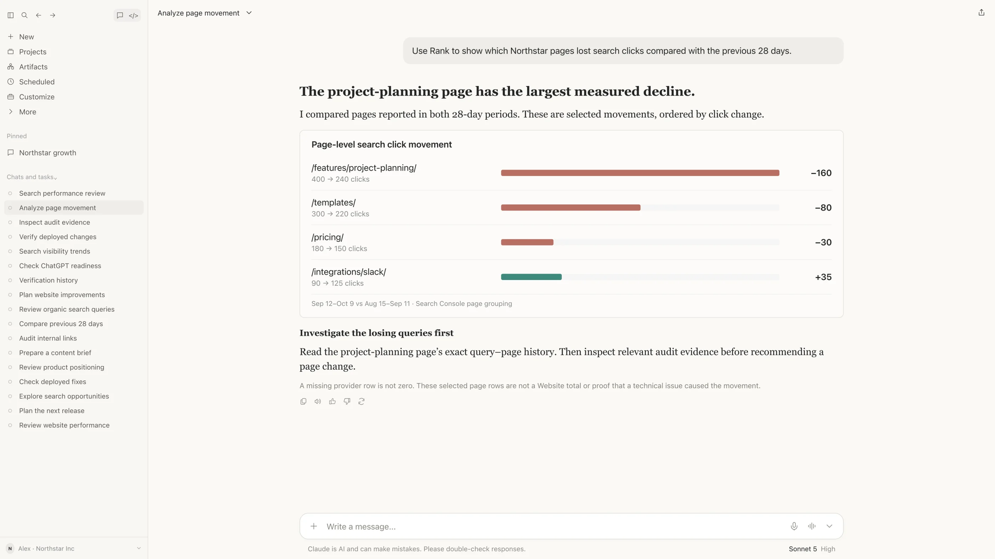
Task: Open search from the sidebar toolbar
Action: point(24,15)
